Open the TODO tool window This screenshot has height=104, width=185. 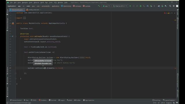click(x=34, y=100)
